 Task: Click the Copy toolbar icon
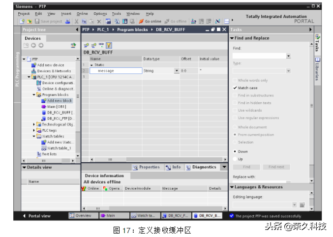pos(84,21)
